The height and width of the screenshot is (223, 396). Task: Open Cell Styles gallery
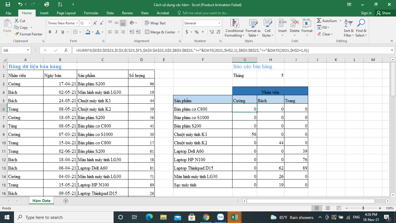pos(268,28)
